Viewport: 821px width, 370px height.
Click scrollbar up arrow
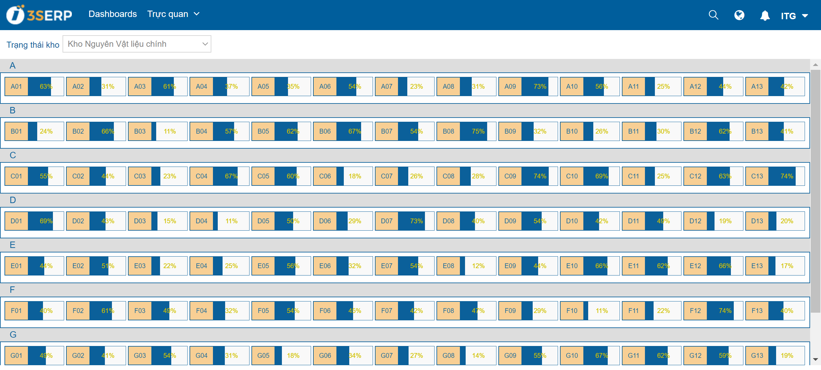tap(815, 65)
